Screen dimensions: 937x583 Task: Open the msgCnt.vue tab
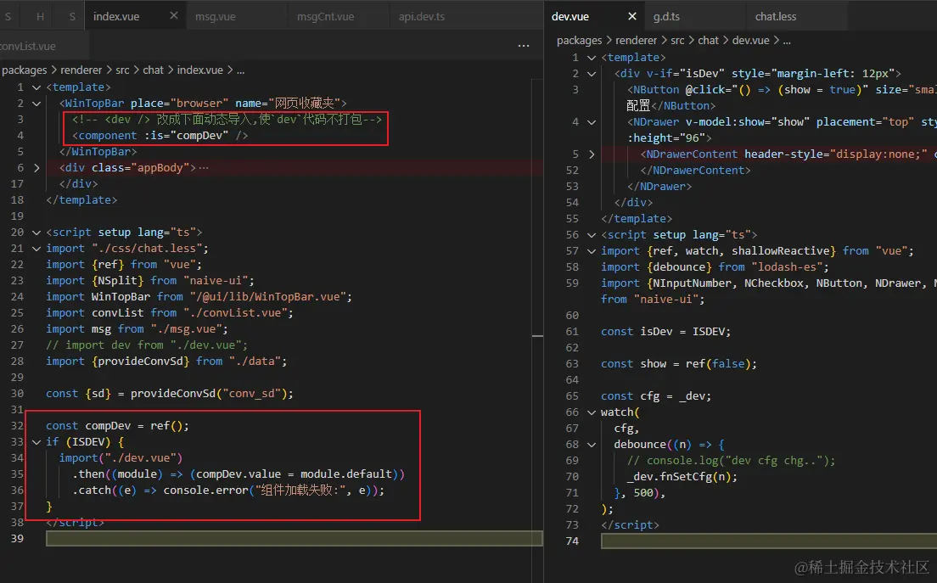coord(325,17)
